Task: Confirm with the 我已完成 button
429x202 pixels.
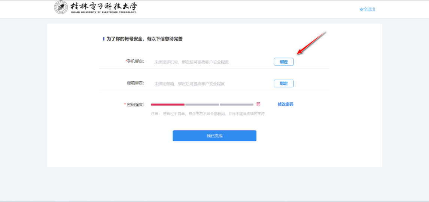Action: (x=214, y=136)
